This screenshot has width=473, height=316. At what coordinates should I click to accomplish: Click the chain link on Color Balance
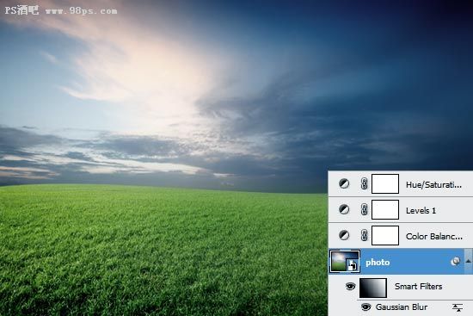coord(364,235)
